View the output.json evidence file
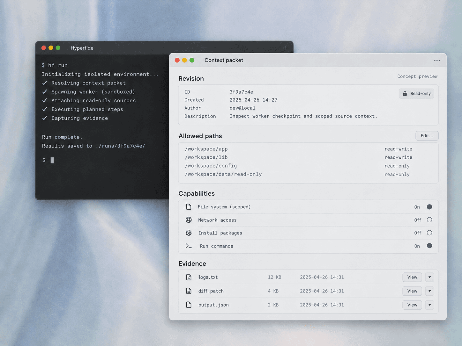The width and height of the screenshot is (462, 346). [412, 305]
